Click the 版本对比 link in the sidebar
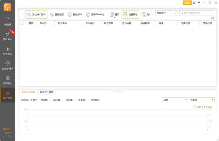Image resolution: width=219 pixels, height=141 pixels. (x=7, y=129)
